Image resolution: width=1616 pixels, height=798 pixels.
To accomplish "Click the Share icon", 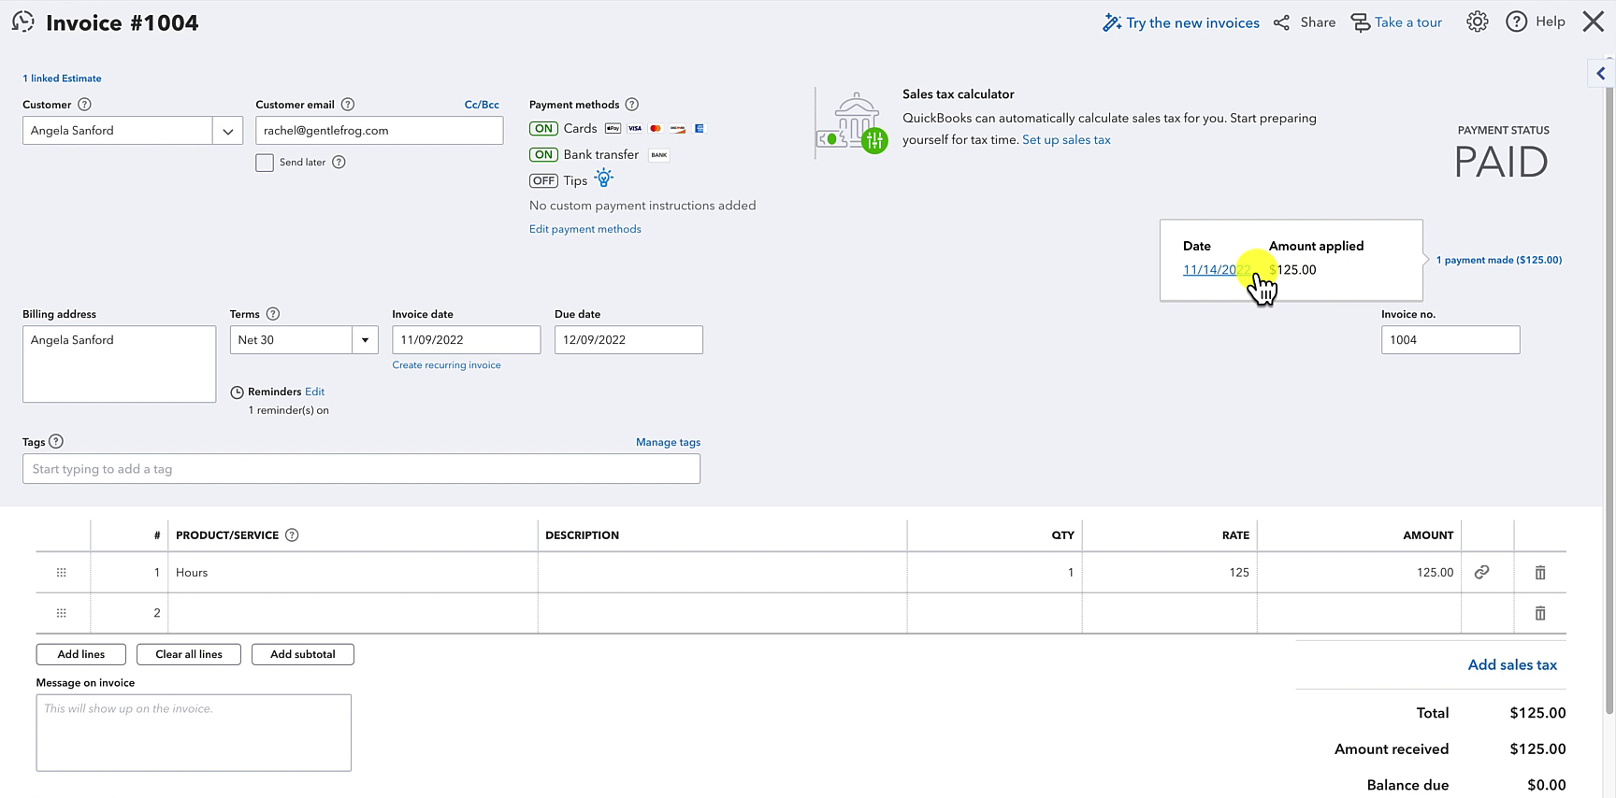I will pyautogui.click(x=1281, y=22).
